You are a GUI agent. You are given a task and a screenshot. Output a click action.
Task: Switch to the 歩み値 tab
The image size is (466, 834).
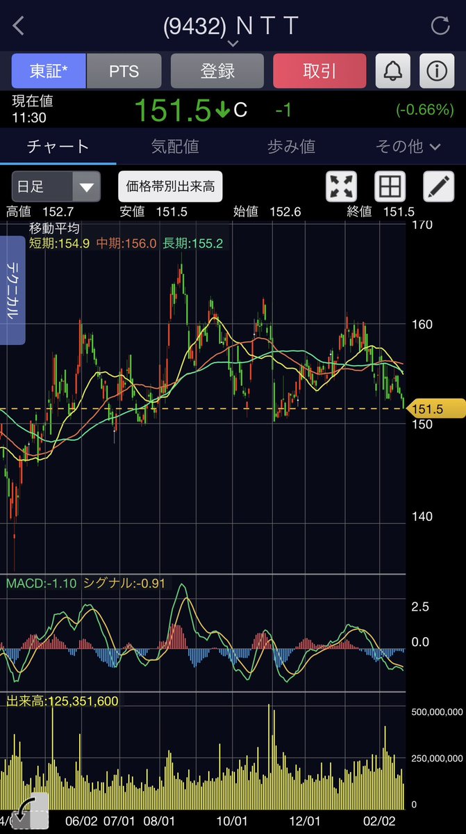click(291, 146)
